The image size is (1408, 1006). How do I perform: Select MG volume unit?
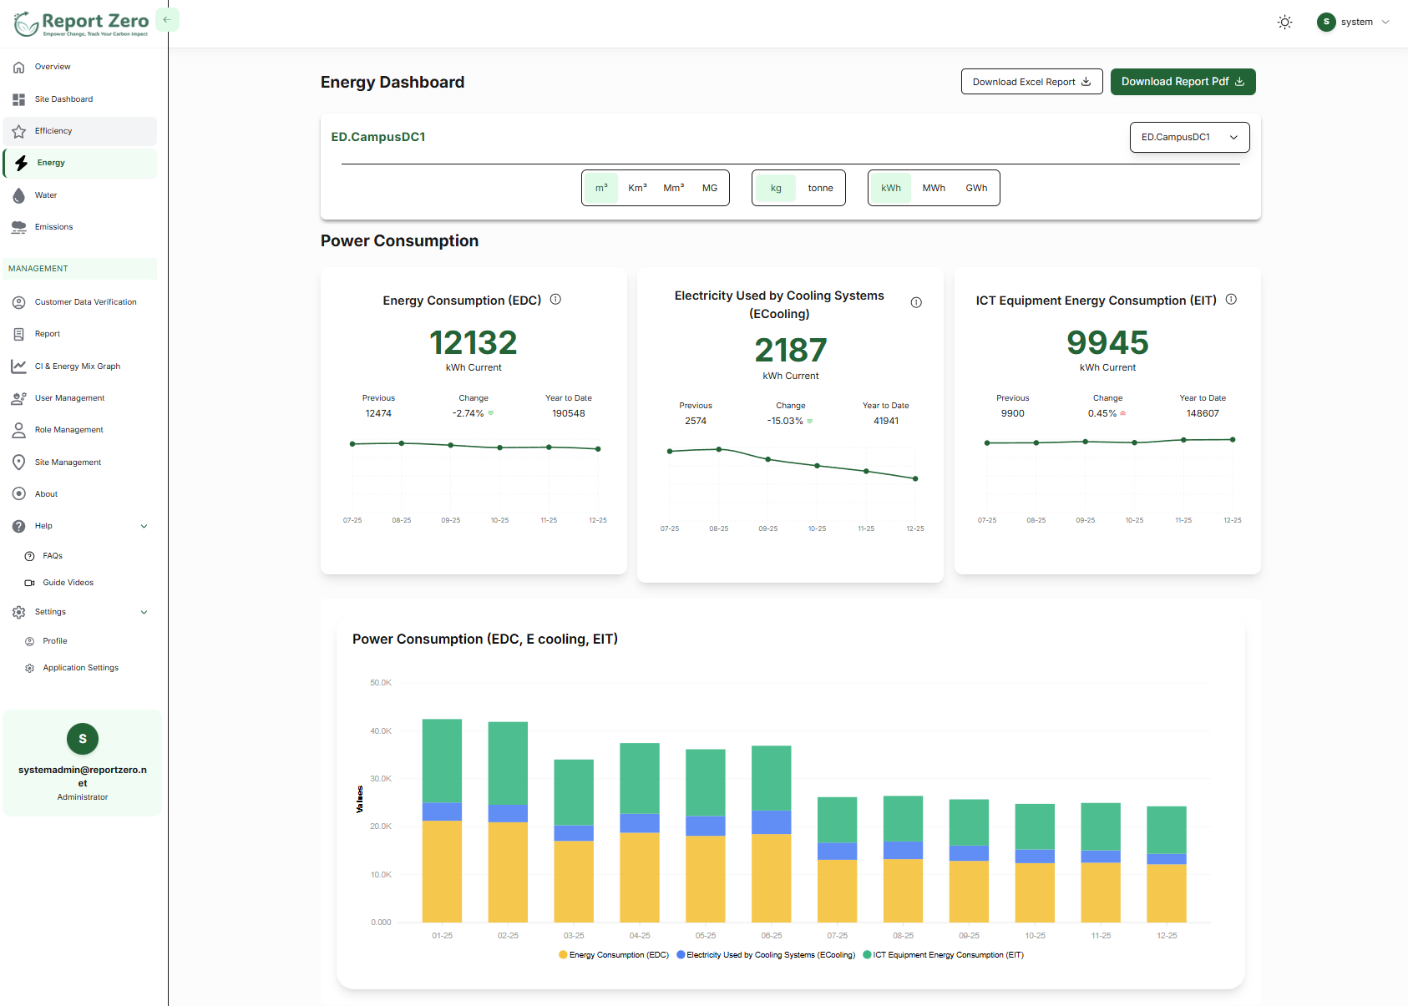(x=710, y=188)
